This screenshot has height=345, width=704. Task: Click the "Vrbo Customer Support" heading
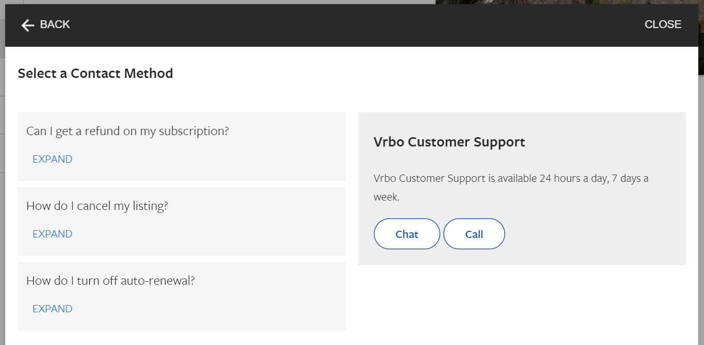[449, 142]
